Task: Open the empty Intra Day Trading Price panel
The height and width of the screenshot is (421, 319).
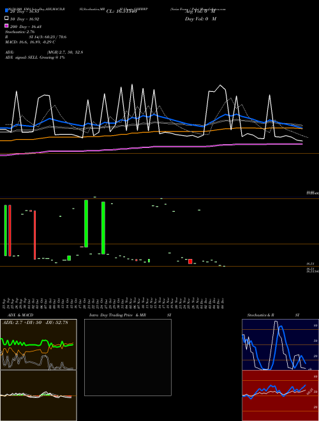Action: pyautogui.click(x=128, y=357)
